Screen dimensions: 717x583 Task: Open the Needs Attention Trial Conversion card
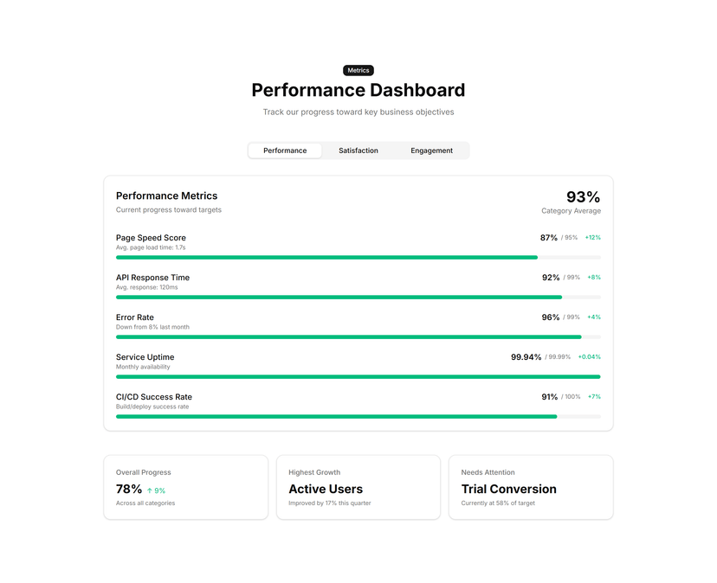pos(531,487)
